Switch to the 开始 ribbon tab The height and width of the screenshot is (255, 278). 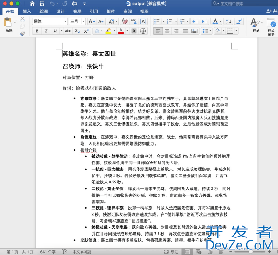pyautogui.click(x=10, y=12)
